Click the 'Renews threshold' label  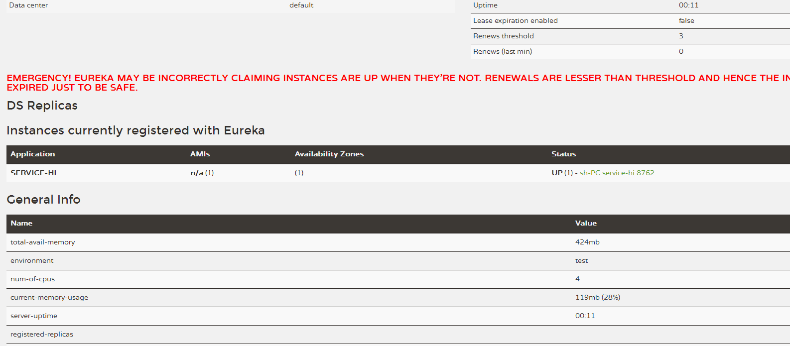pos(504,36)
